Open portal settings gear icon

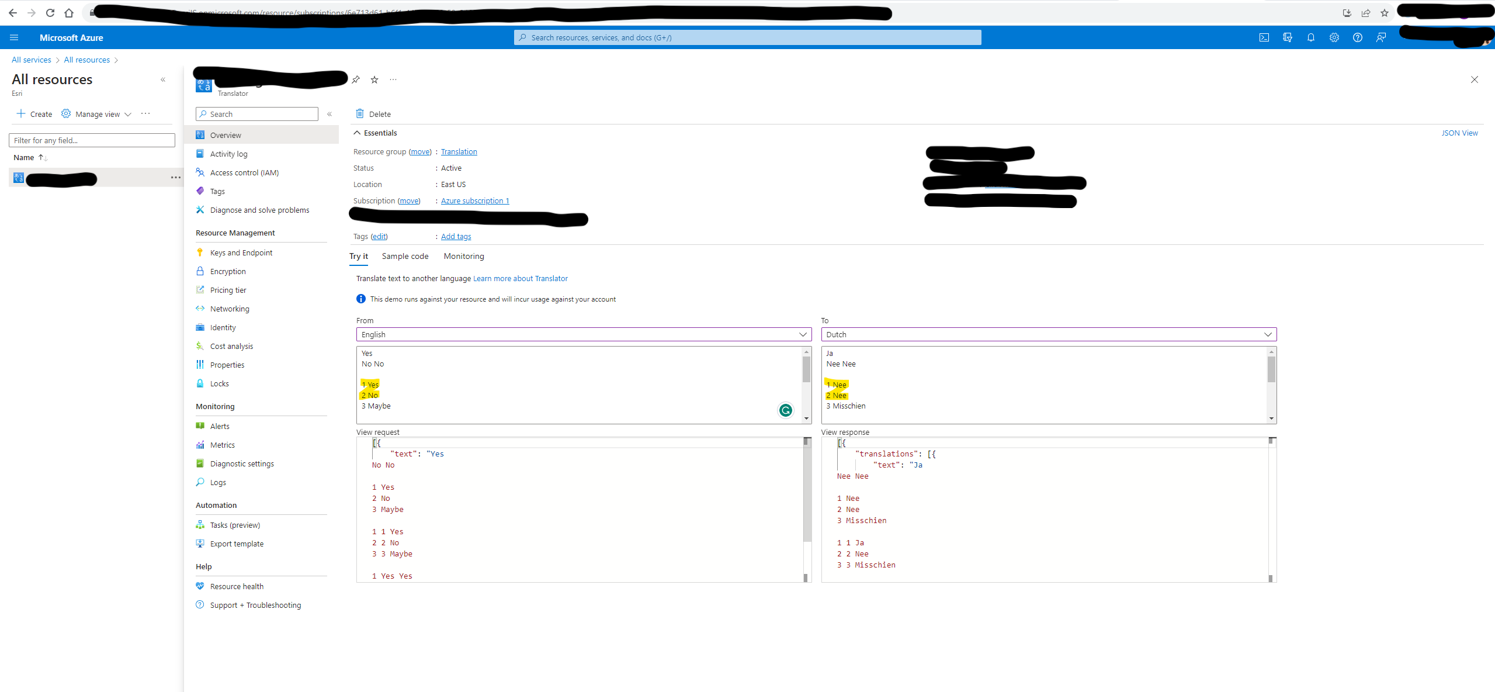click(x=1334, y=37)
